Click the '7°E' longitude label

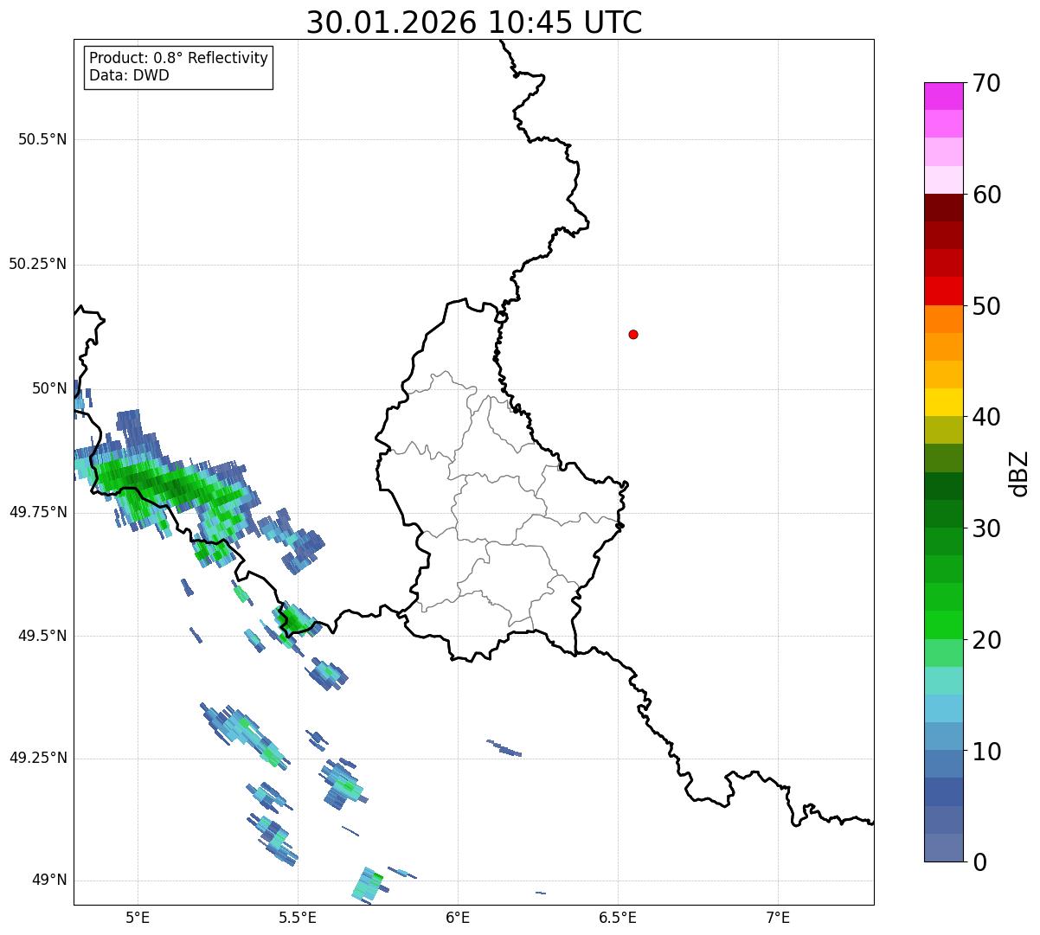778,917
